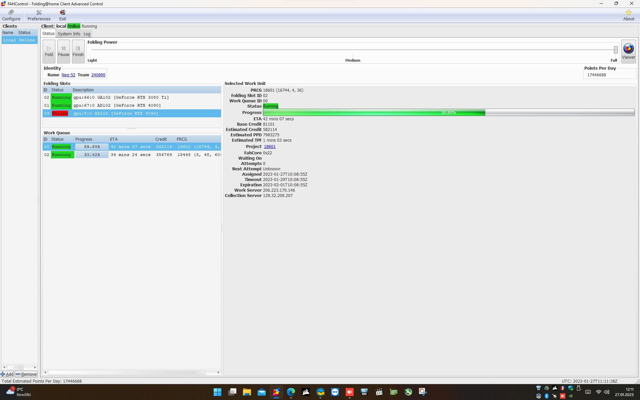Sort Work Queue by Credit column
Screen dimensions: 640x400
(165, 139)
